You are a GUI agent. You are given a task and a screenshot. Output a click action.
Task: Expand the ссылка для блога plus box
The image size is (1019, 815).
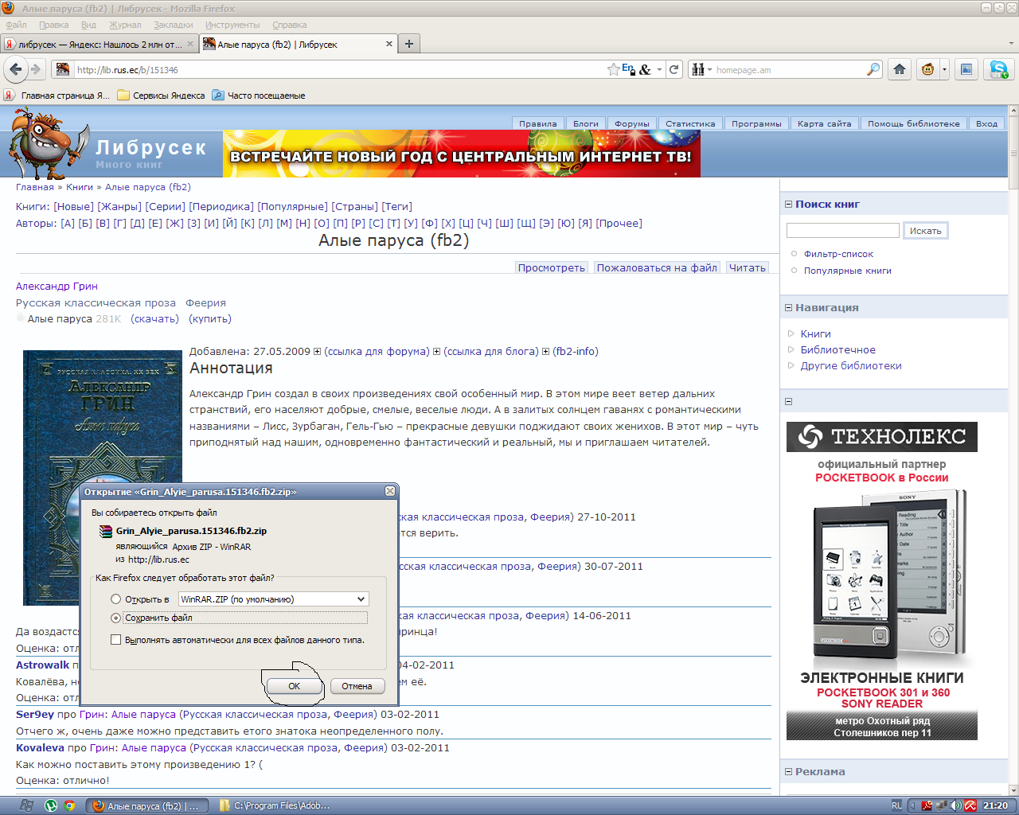(436, 352)
